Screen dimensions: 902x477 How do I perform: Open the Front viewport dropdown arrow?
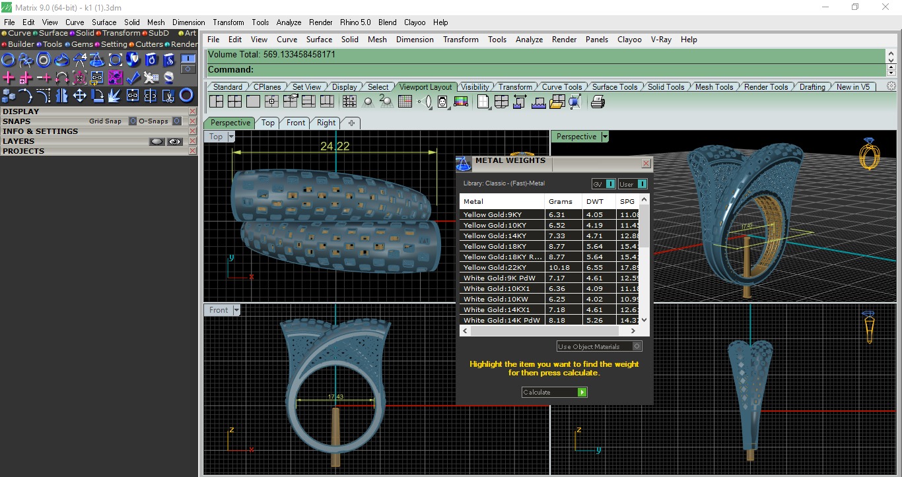point(236,310)
